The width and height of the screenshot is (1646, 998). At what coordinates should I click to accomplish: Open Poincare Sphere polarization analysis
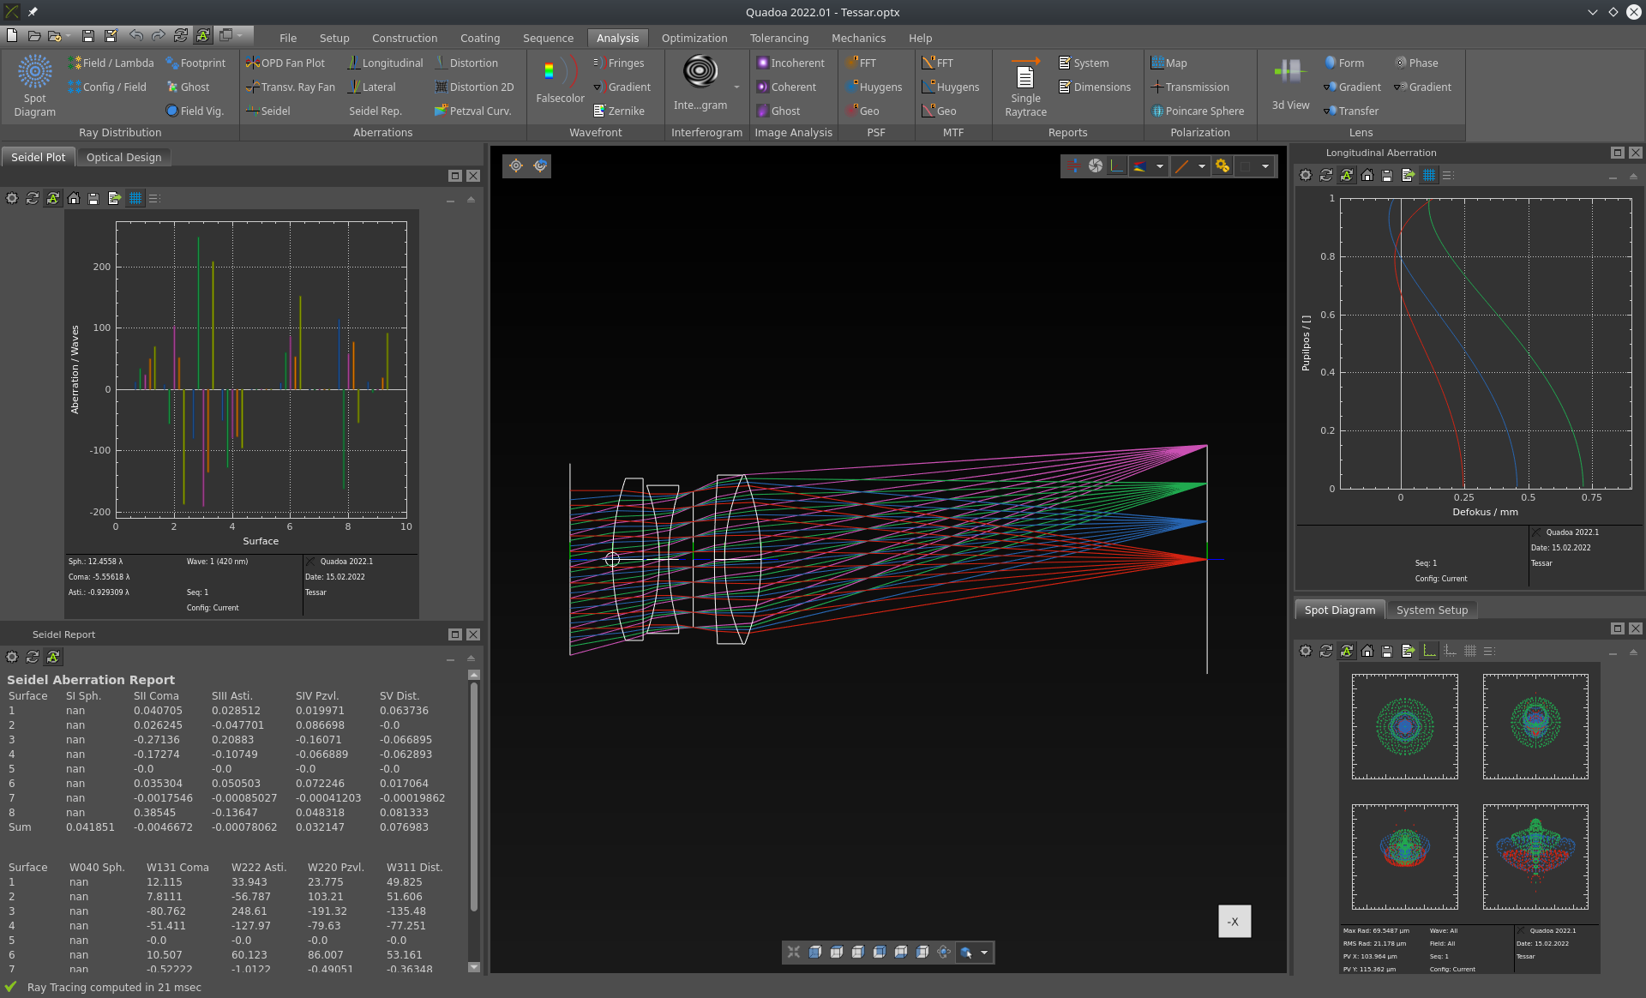(x=1198, y=111)
